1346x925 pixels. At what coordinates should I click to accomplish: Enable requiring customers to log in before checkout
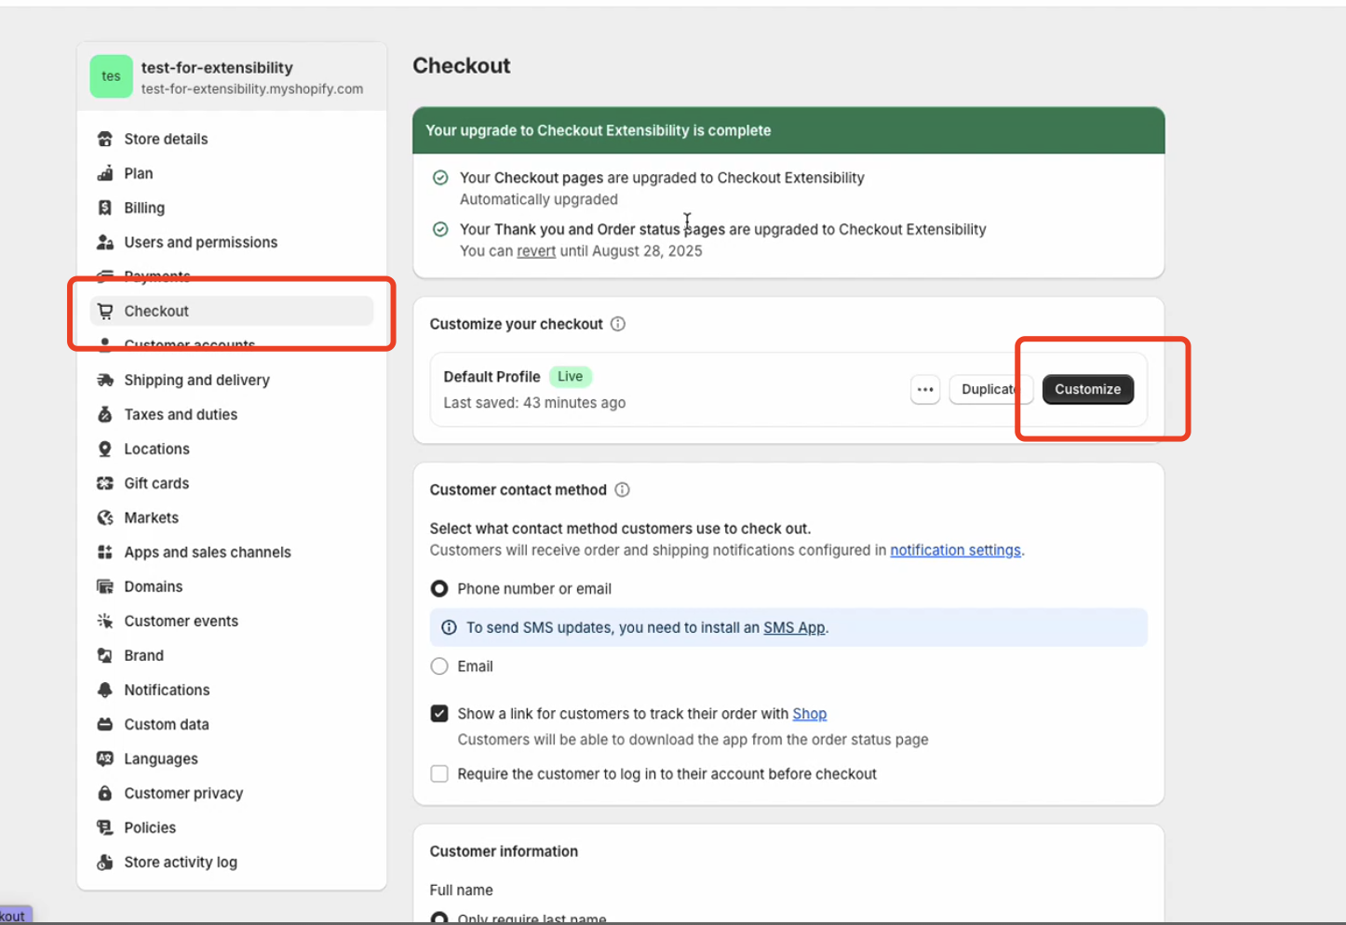click(438, 773)
